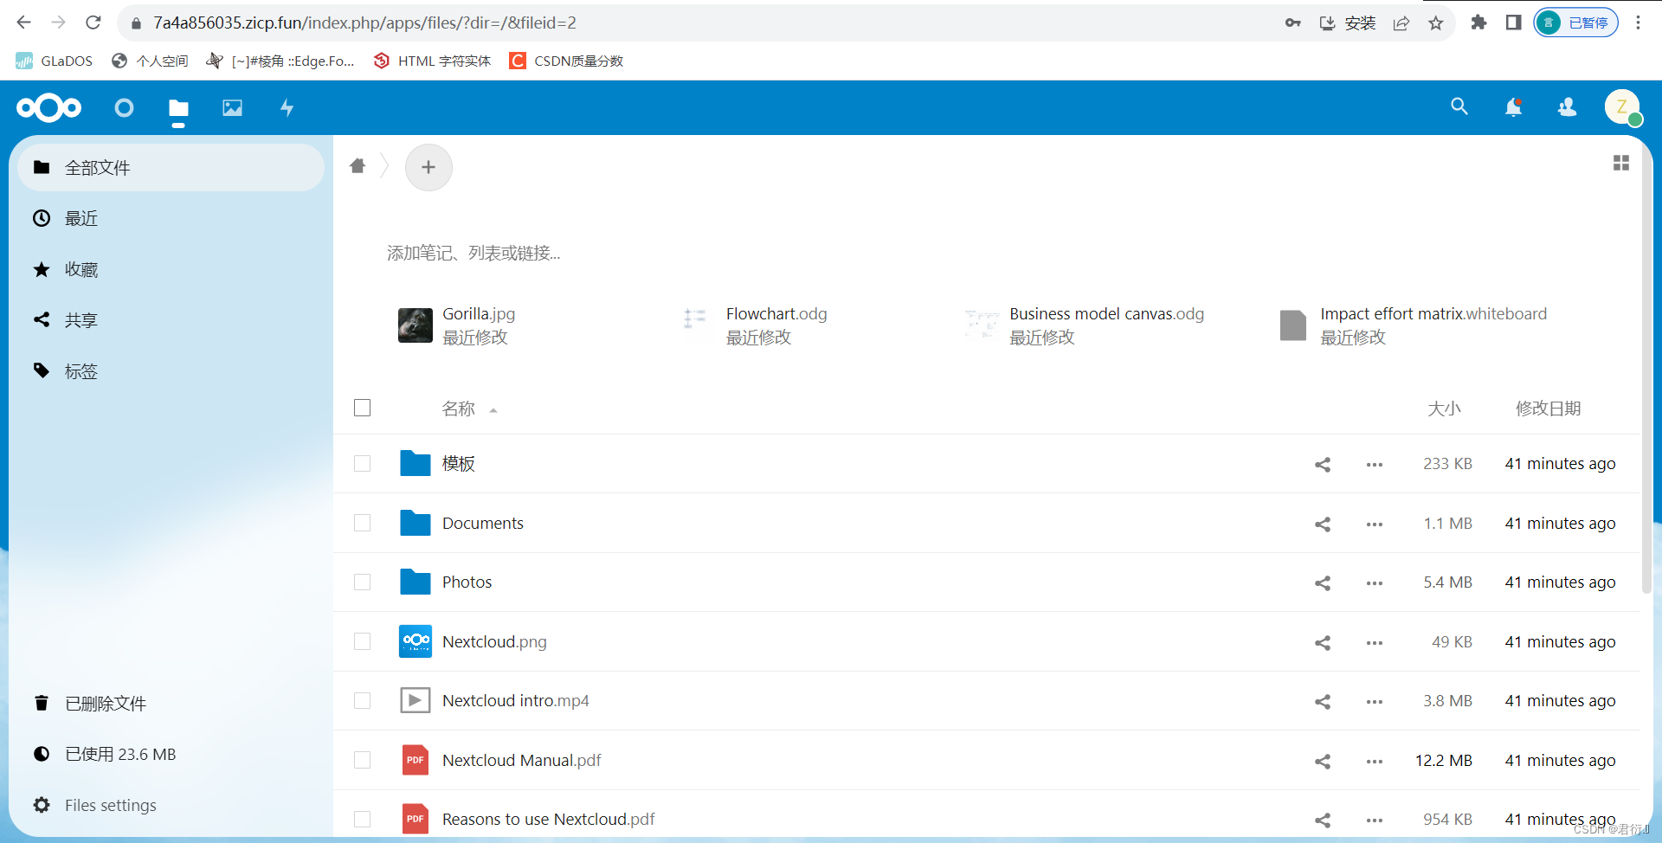Screen dimensions: 1662x843
Task: Sort files by 大小 column
Action: 1444,409
